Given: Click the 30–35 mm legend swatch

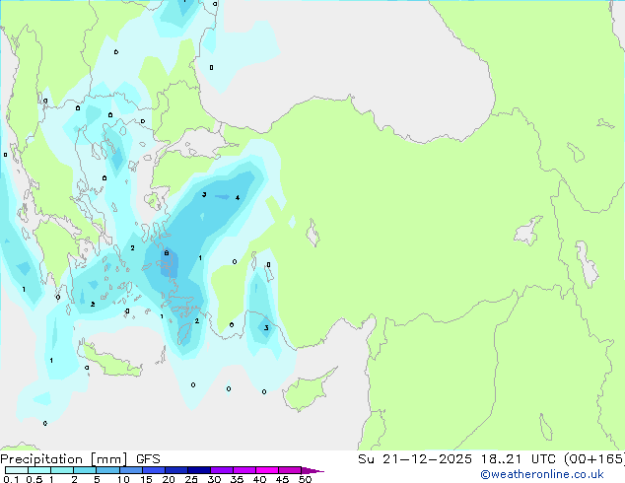Looking at the screenshot, I should click(222, 470).
